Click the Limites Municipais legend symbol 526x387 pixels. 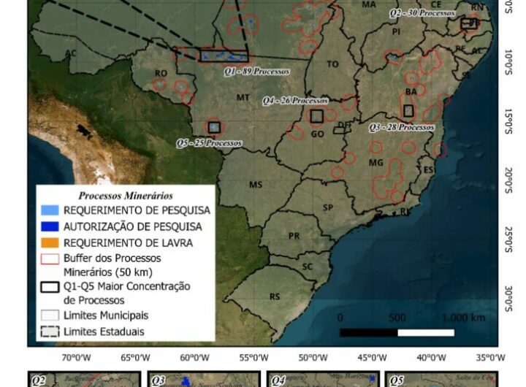click(50, 315)
